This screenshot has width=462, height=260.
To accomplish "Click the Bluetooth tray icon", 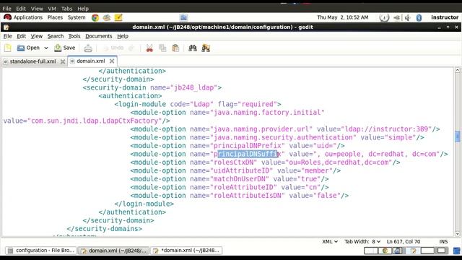I will [x=419, y=17].
